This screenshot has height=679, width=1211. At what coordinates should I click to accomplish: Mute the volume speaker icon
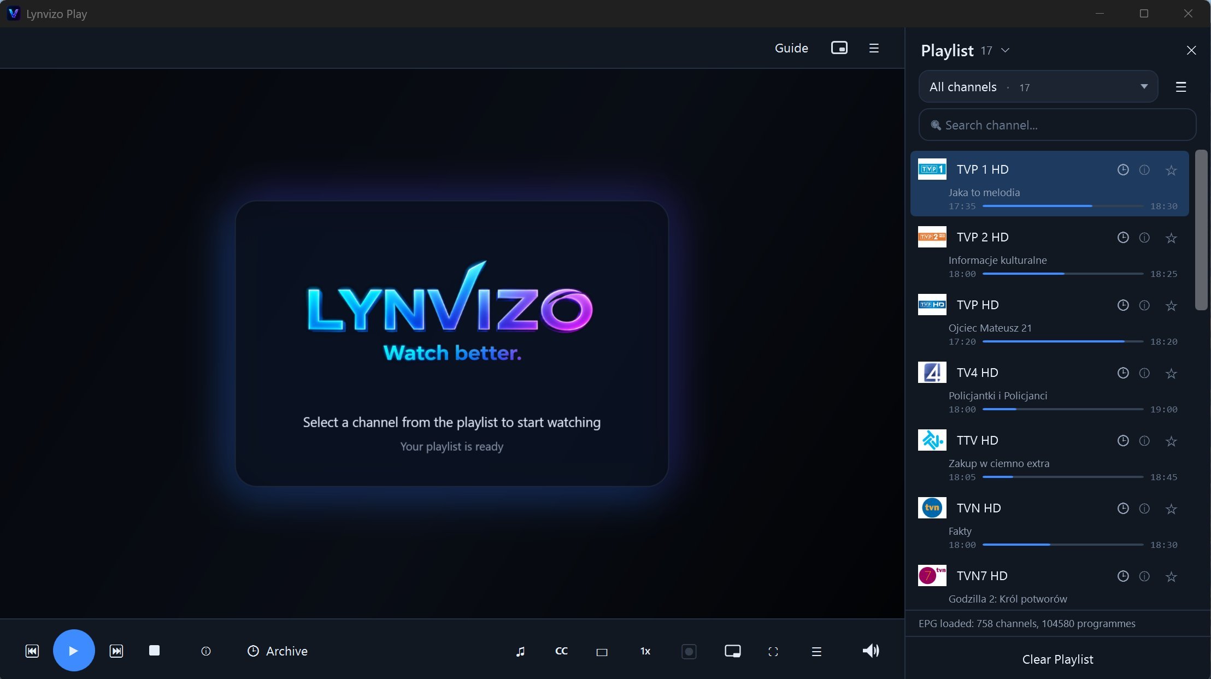(x=871, y=651)
